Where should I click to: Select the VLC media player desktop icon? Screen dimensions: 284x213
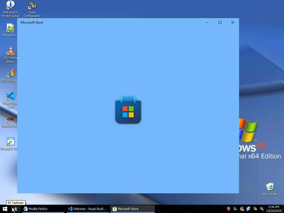(x=10, y=54)
